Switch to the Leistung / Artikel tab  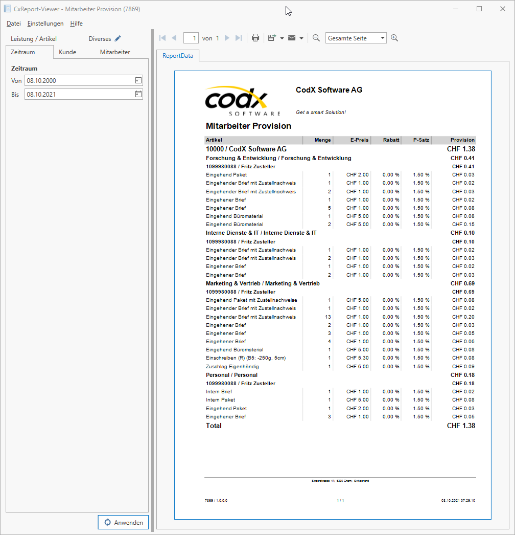(x=33, y=38)
